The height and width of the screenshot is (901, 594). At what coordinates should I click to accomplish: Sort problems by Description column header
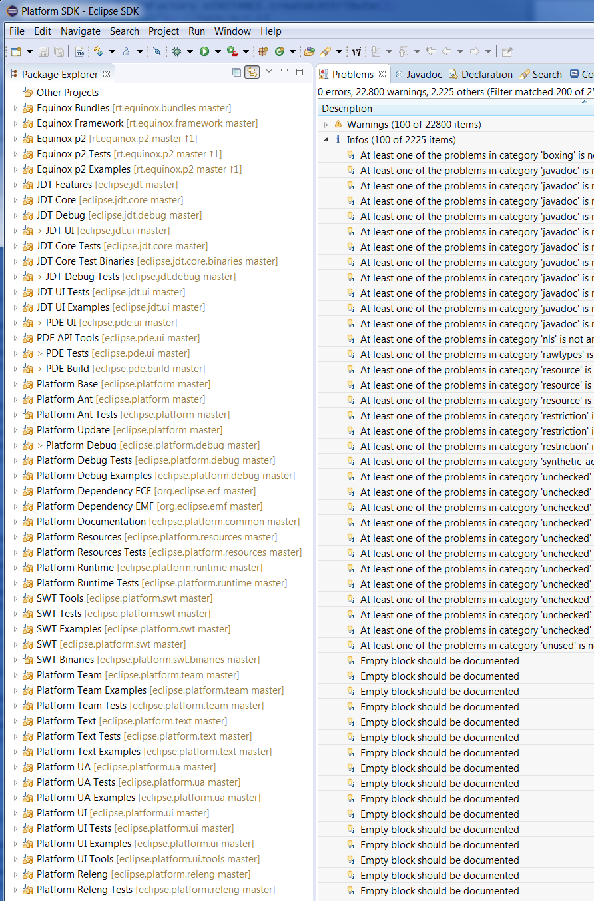455,109
